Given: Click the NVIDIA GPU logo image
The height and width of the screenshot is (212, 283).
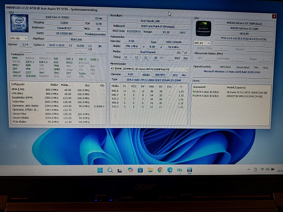Looking at the screenshot, I should pos(203,29).
